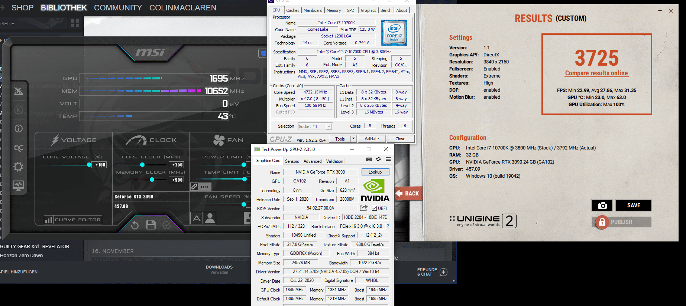
Task: Click the user-defined fan profile icon
Action: [210, 218]
